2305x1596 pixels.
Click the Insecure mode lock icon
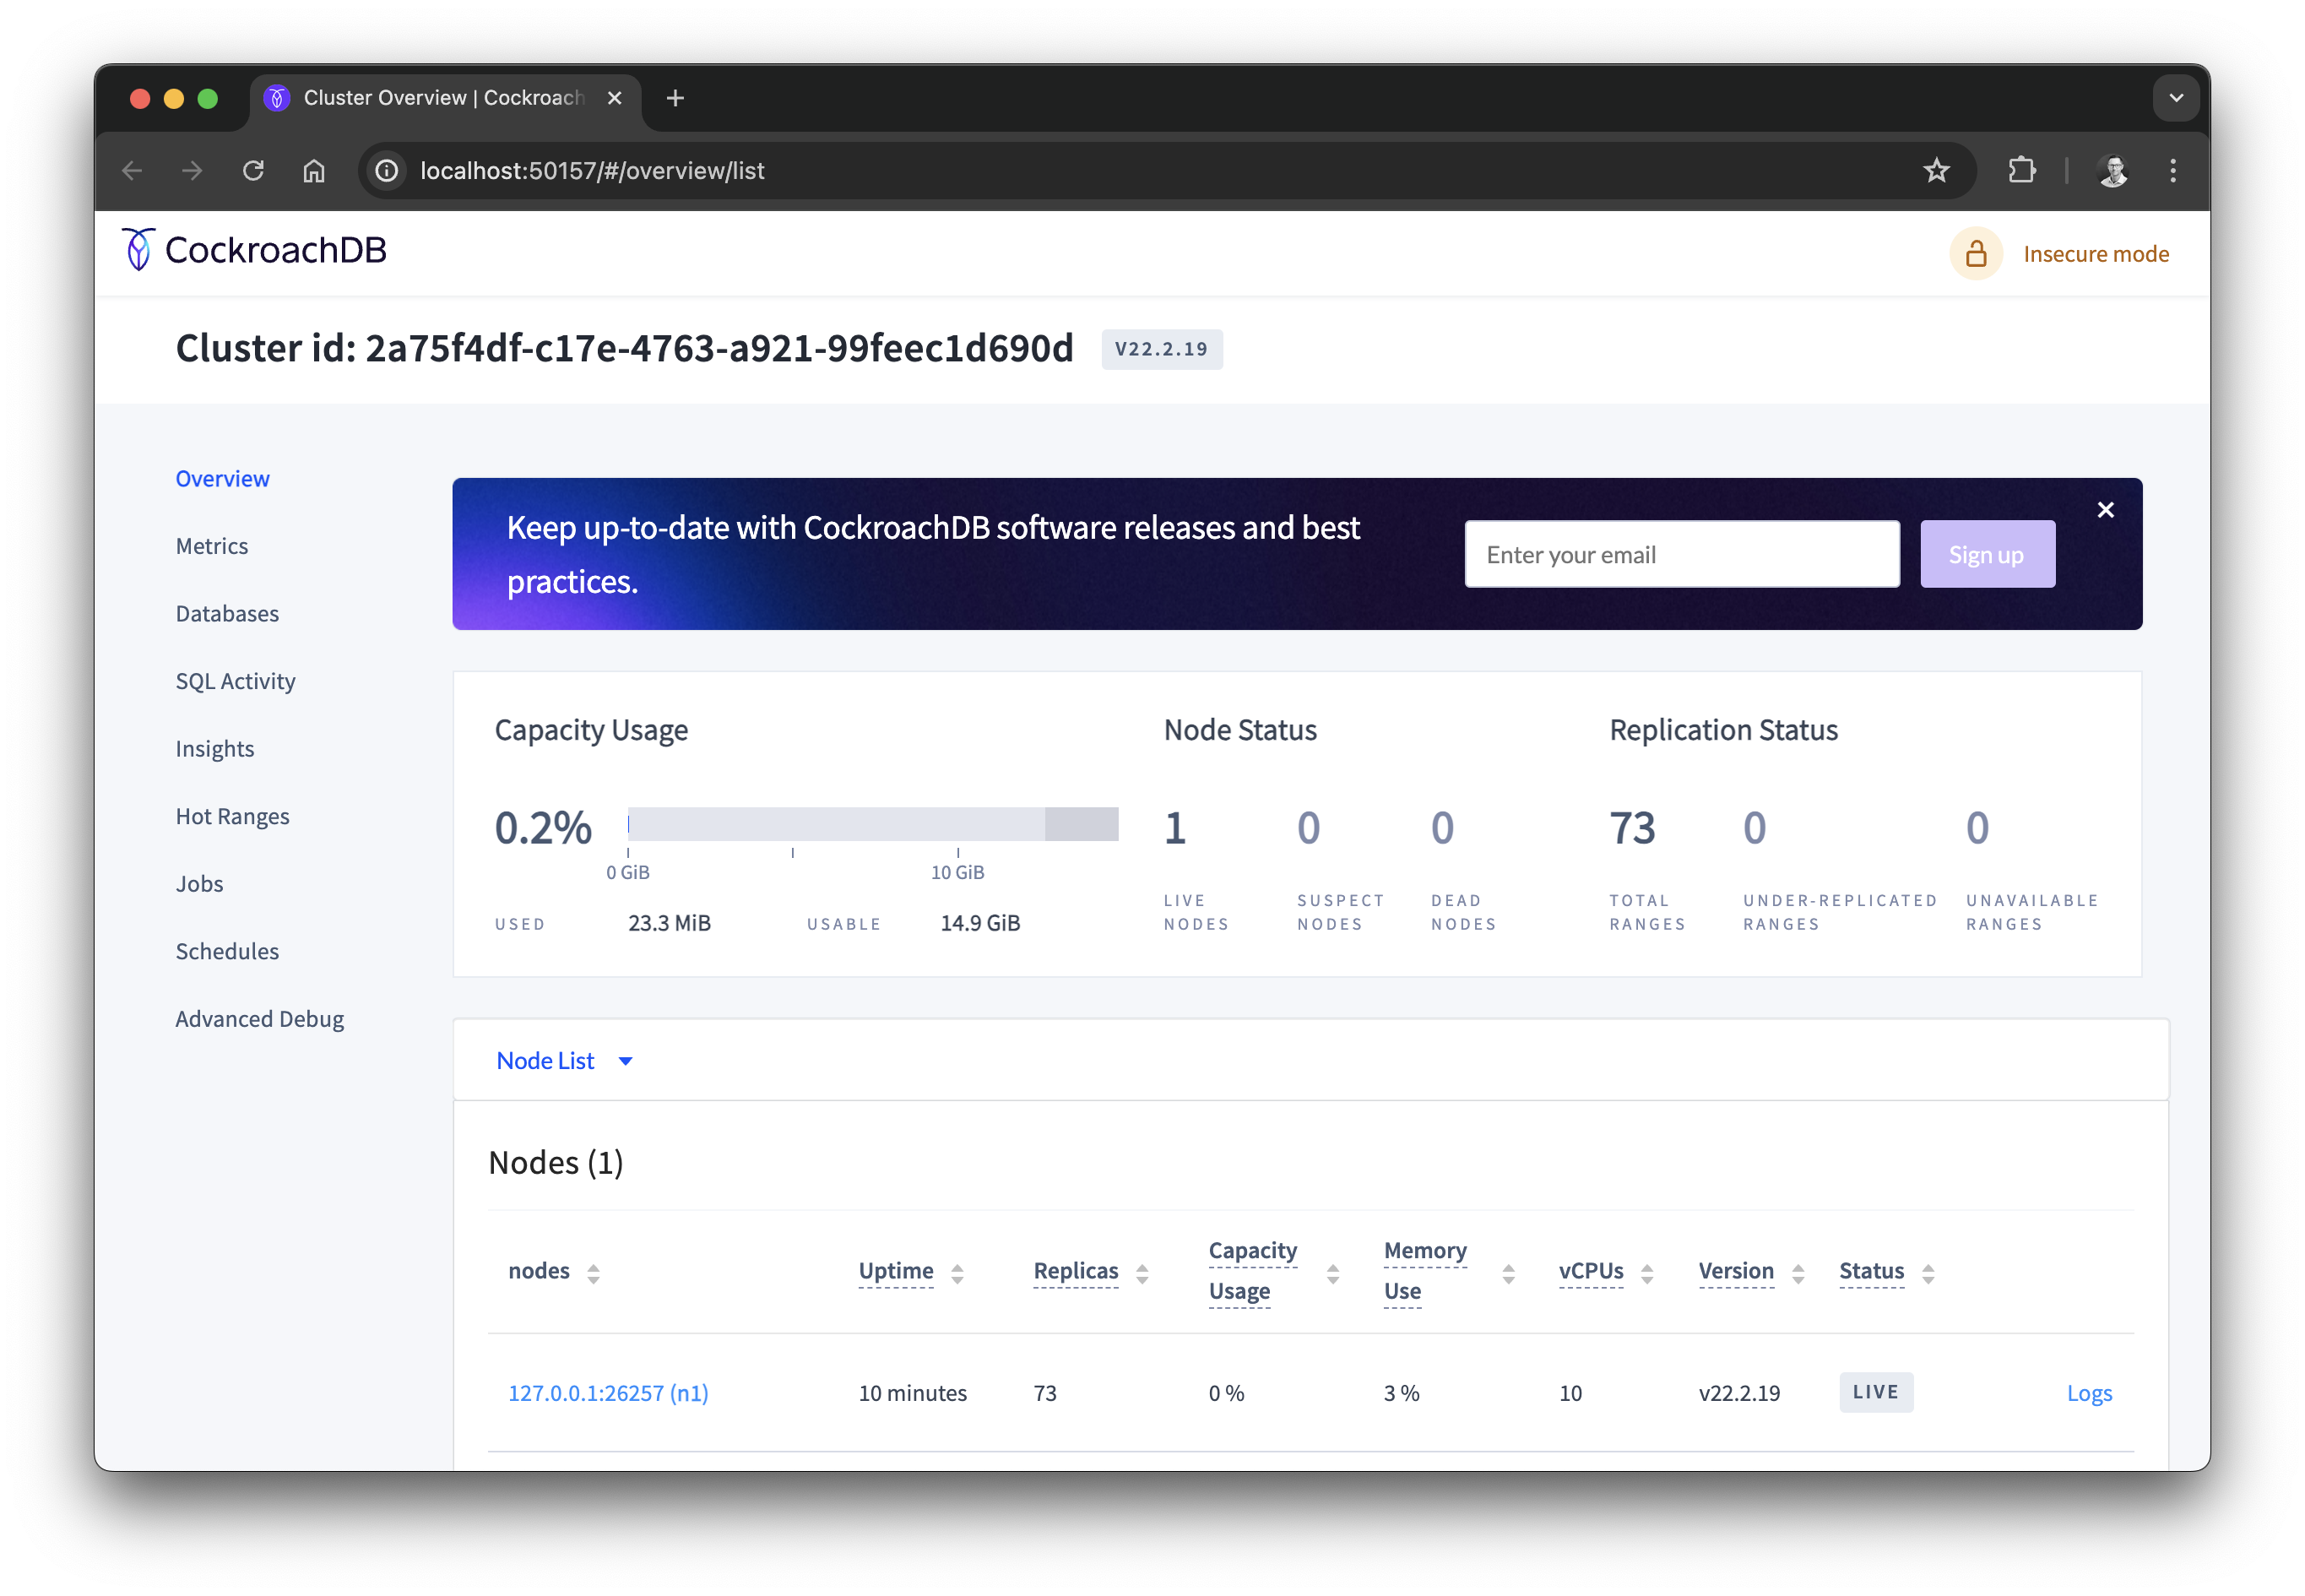tap(1977, 253)
